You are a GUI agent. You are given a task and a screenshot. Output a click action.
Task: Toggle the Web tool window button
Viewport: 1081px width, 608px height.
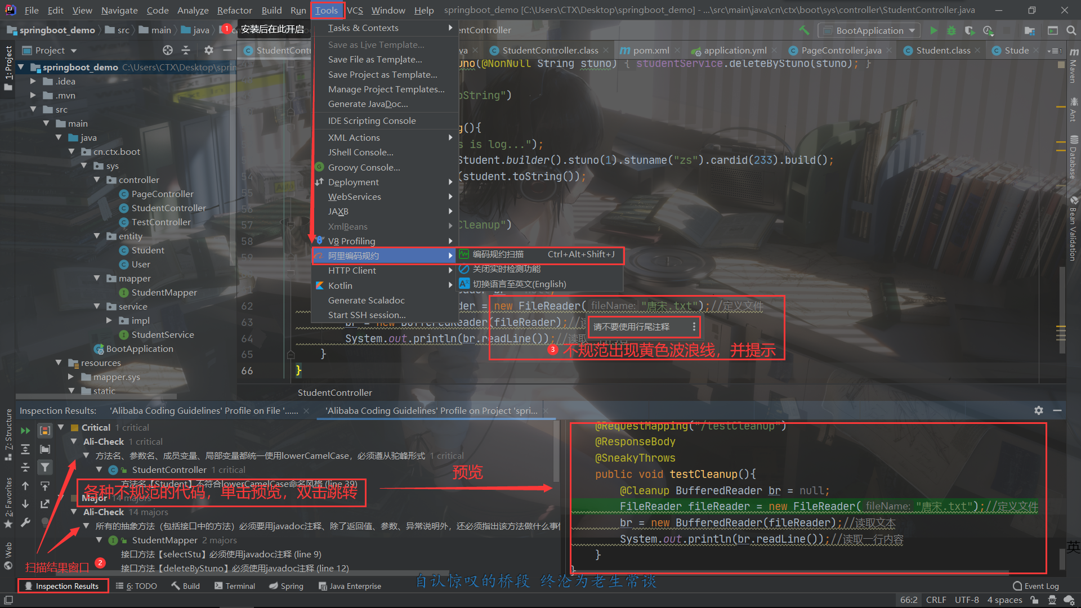8,556
